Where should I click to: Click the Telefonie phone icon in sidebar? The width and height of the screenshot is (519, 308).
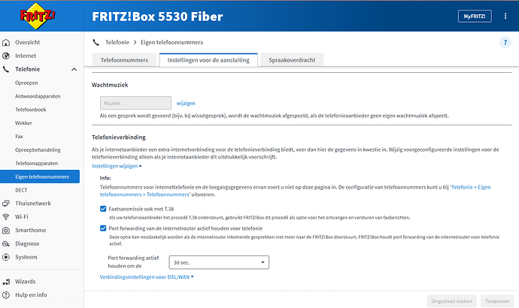[x=6, y=69]
